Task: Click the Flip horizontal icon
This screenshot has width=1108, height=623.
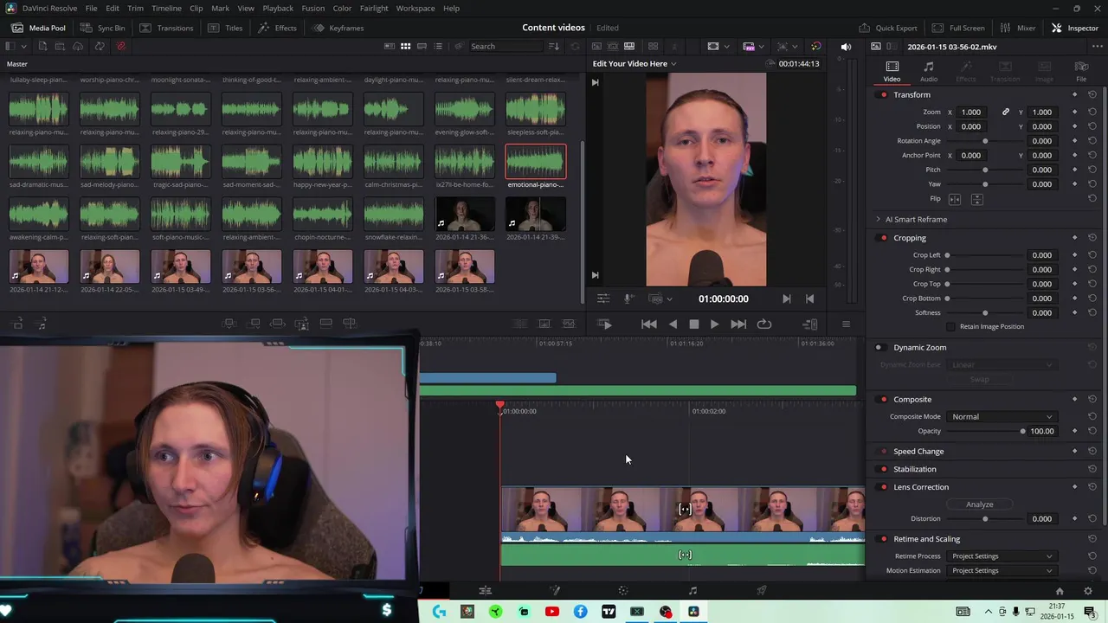Action: click(x=955, y=199)
